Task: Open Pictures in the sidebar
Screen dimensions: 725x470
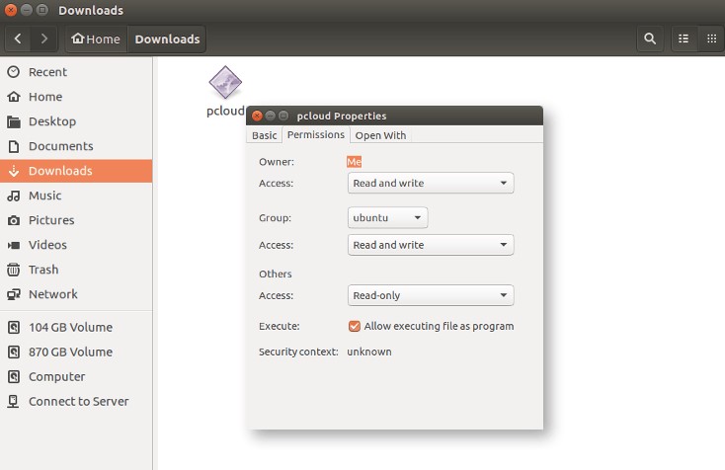Action: pos(76,220)
